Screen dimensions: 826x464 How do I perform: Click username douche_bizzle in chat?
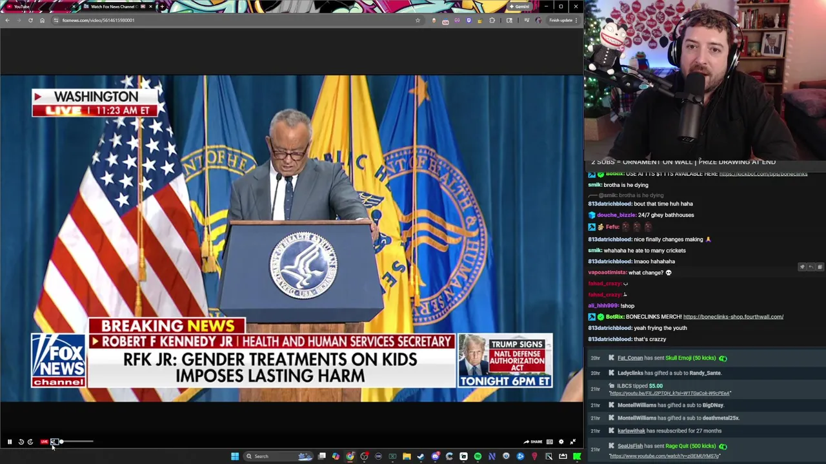[x=616, y=215]
